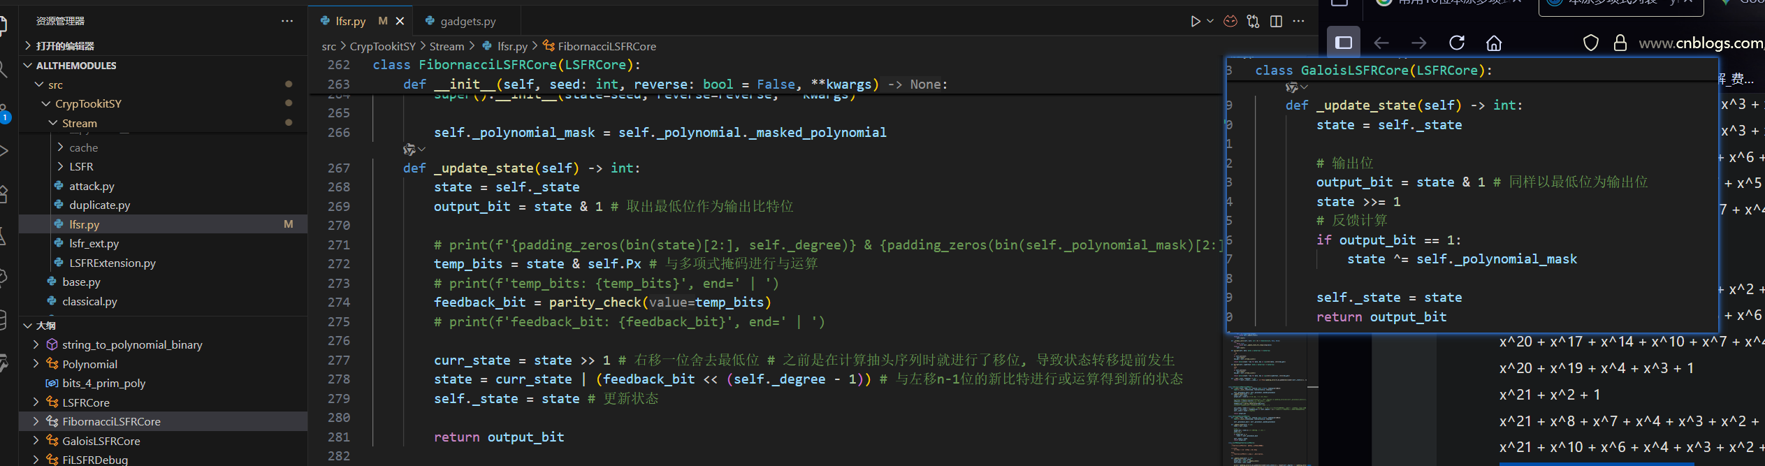
Task: Select FibornacciLSFRCore in the breadcrumb bar
Action: click(x=606, y=47)
